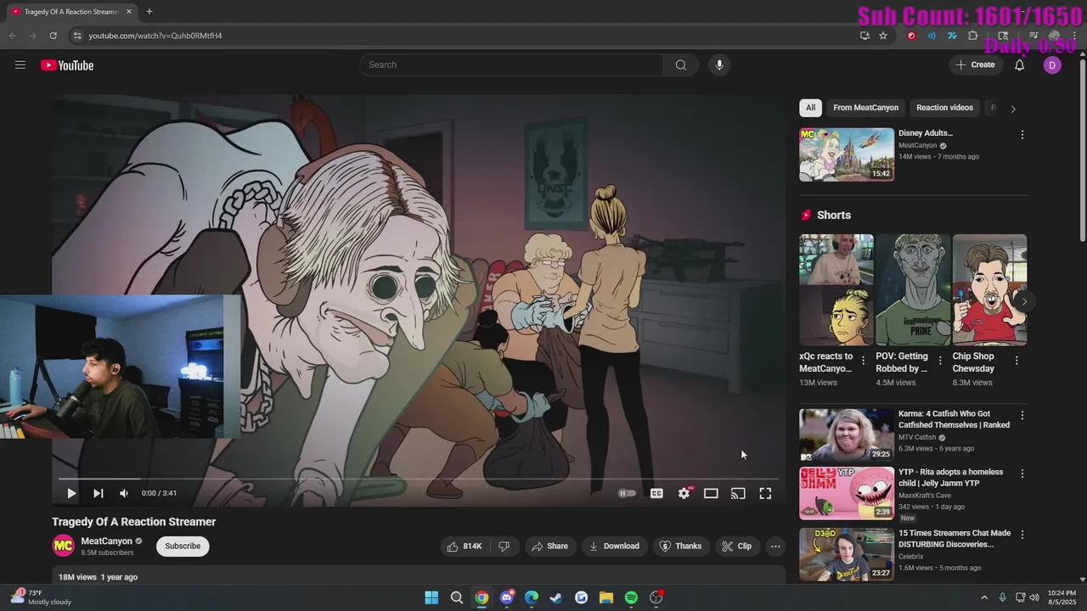Reload the page
The height and width of the screenshot is (611, 1087).
(53, 36)
